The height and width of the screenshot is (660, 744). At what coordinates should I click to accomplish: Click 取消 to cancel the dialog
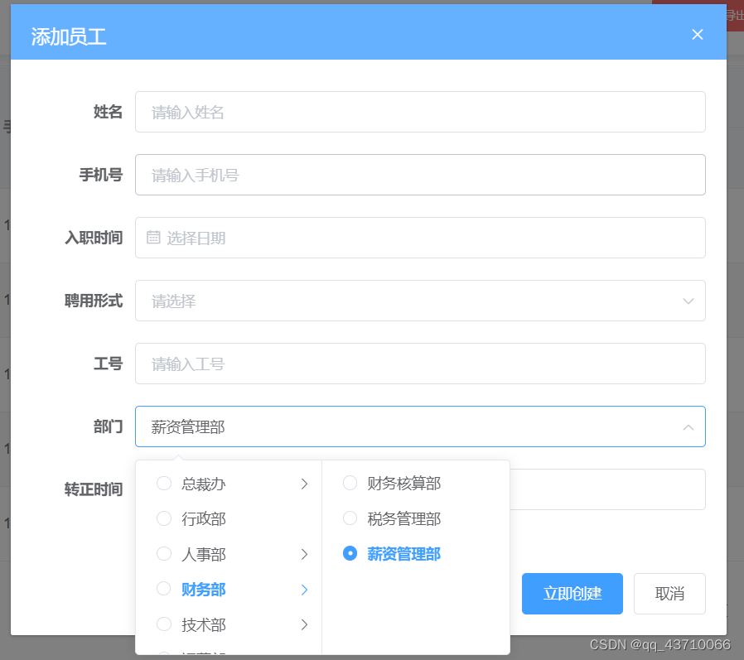(x=669, y=593)
